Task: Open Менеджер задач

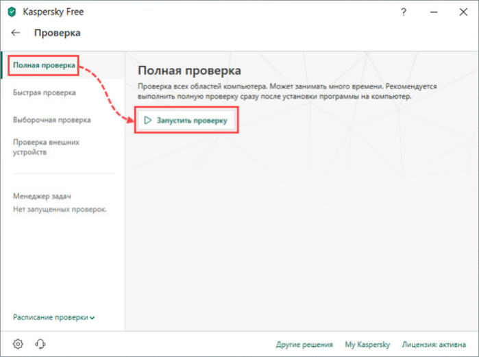Action: (x=42, y=196)
